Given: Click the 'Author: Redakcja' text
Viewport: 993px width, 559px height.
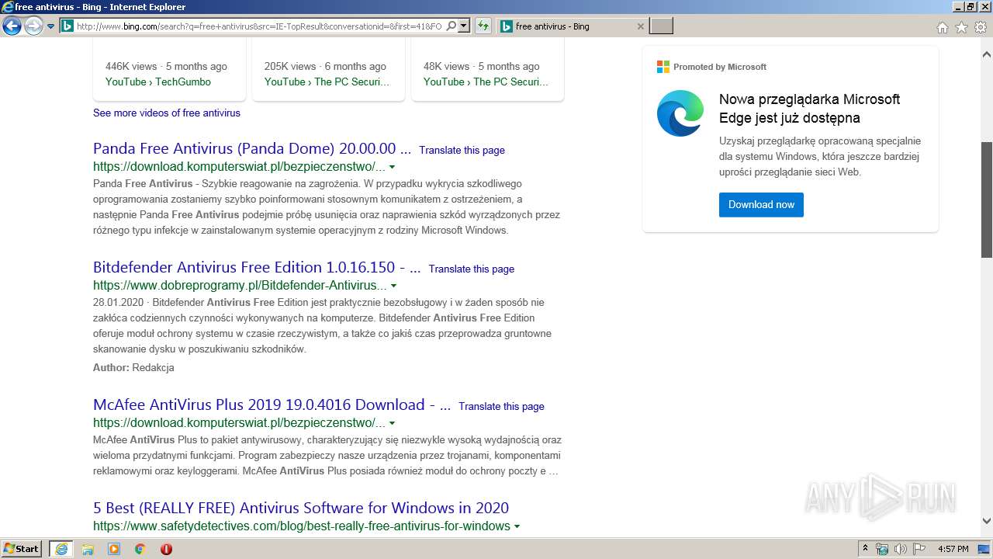Looking at the screenshot, I should coord(133,368).
